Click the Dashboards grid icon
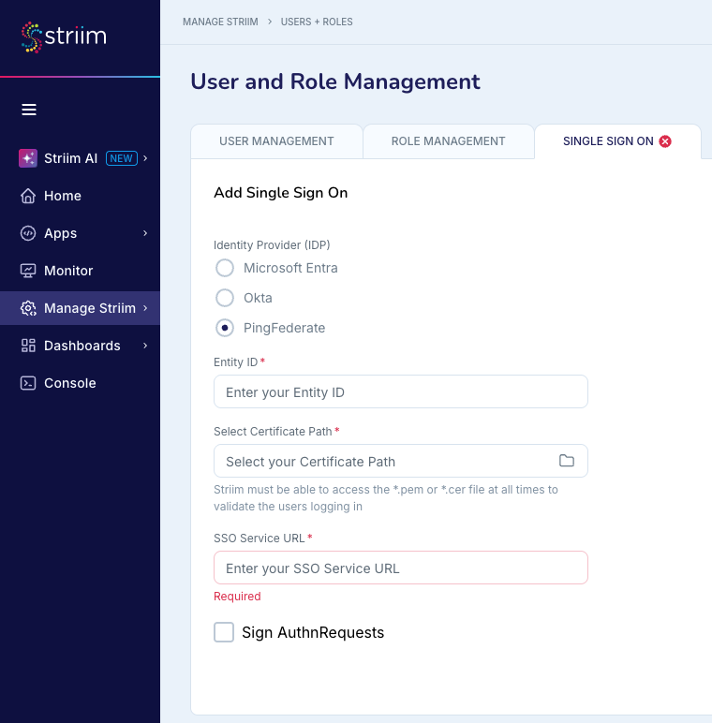Viewport: 712px width, 723px height. pos(28,346)
